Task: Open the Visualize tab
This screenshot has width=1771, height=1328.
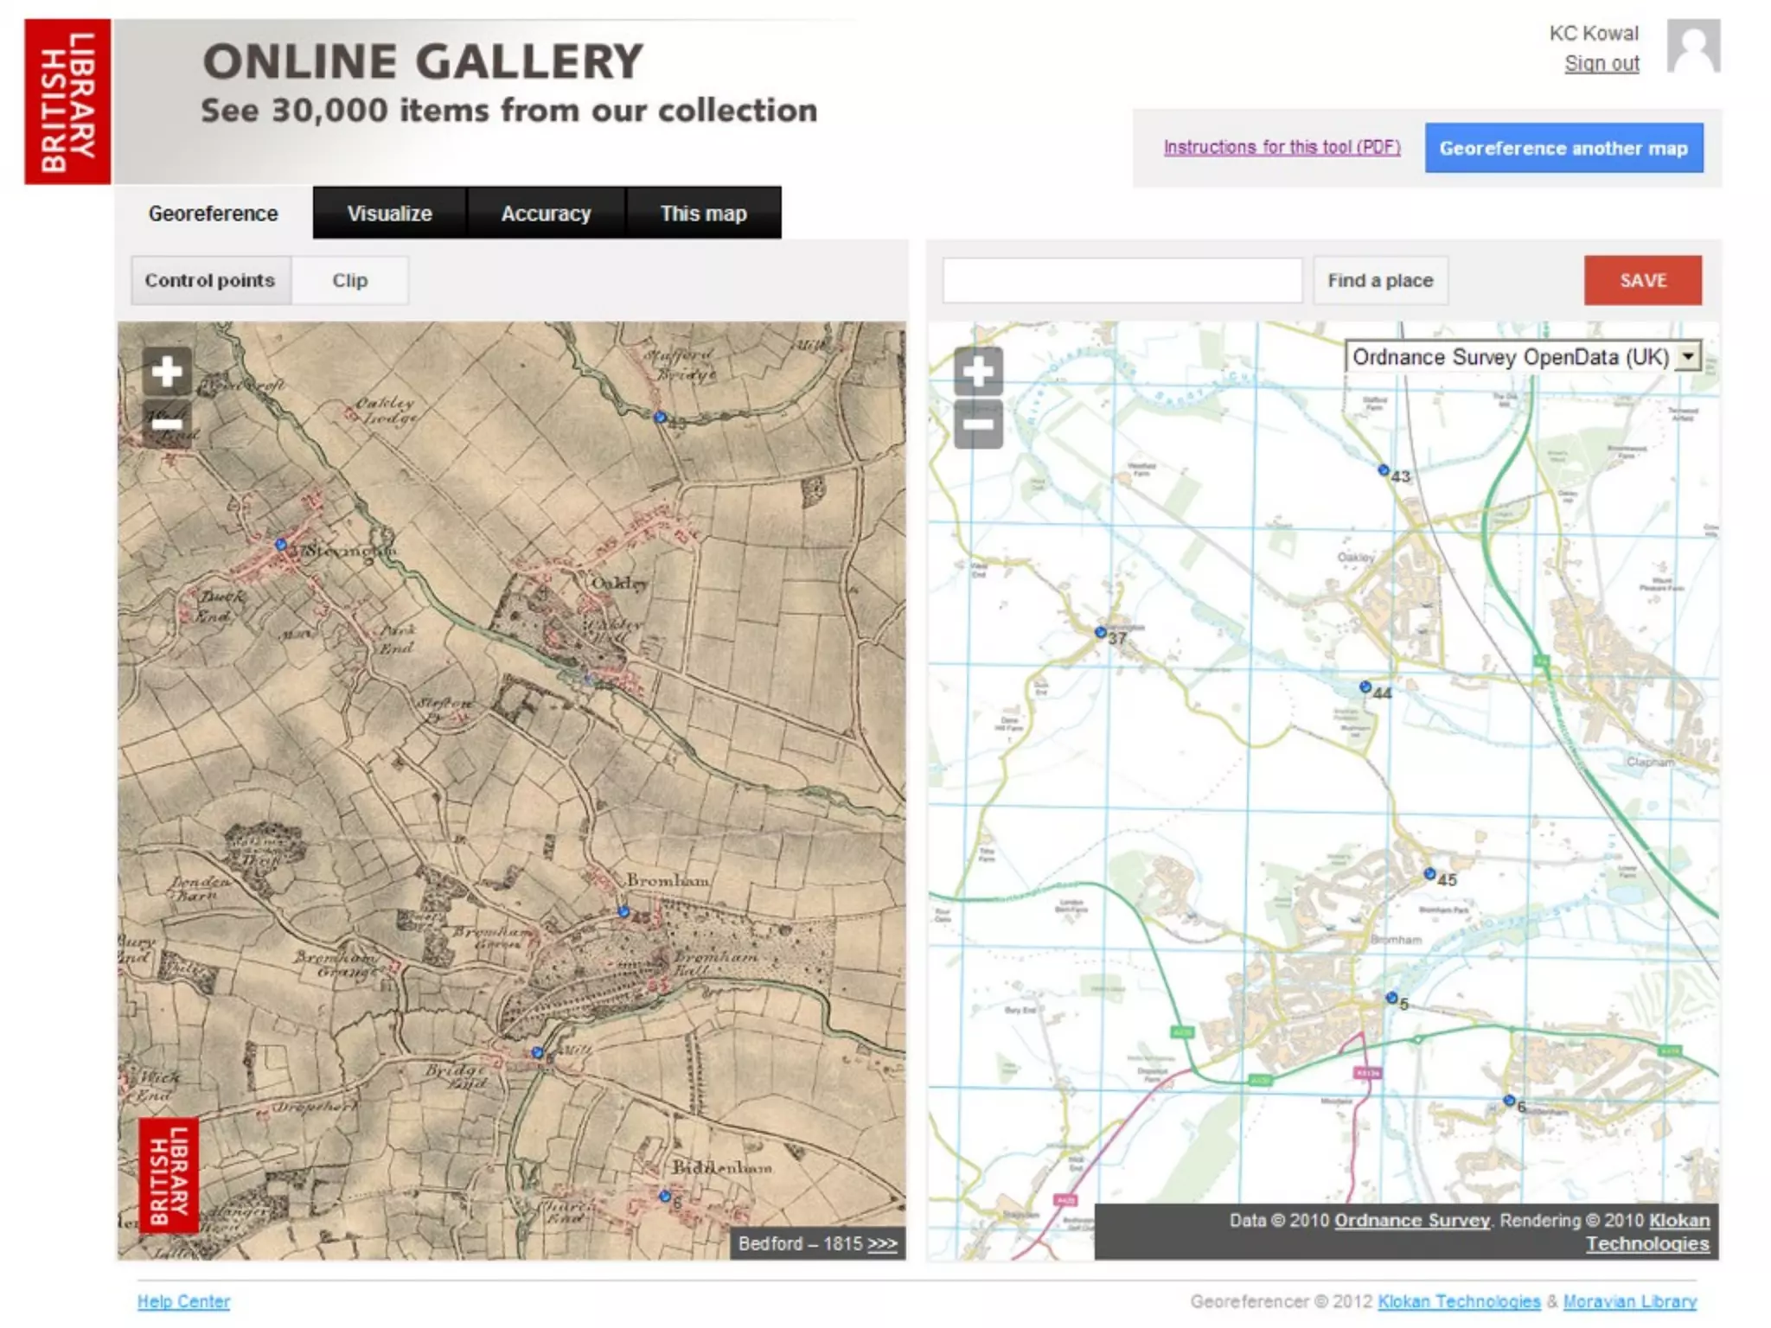Action: pos(389,214)
